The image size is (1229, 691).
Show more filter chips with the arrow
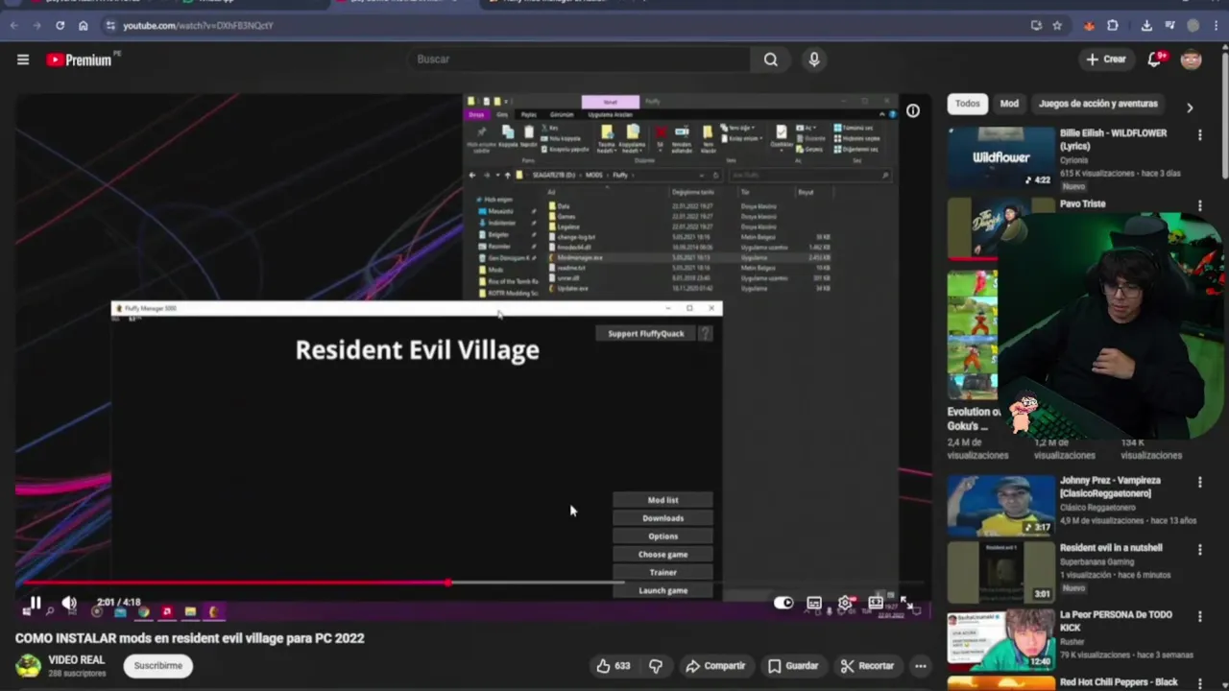pyautogui.click(x=1190, y=107)
